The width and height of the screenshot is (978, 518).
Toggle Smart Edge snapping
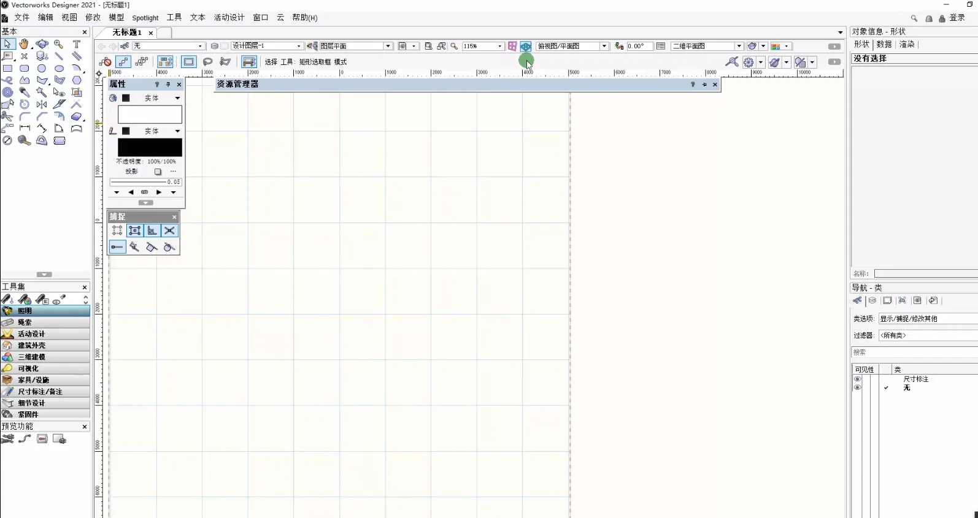[152, 247]
